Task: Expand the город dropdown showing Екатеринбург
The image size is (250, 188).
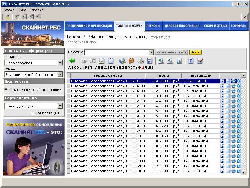Action: click(x=60, y=74)
